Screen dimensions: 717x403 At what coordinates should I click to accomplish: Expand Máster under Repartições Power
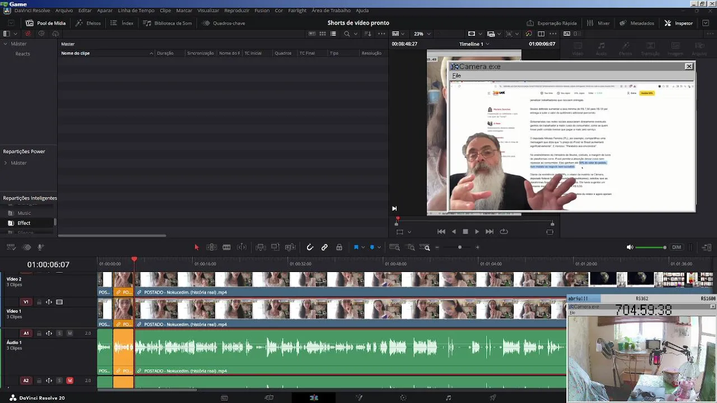point(5,163)
